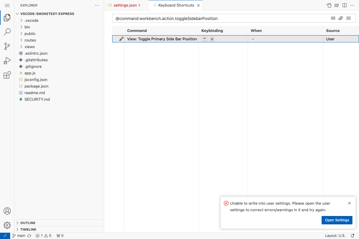Open package.json file

59,86
